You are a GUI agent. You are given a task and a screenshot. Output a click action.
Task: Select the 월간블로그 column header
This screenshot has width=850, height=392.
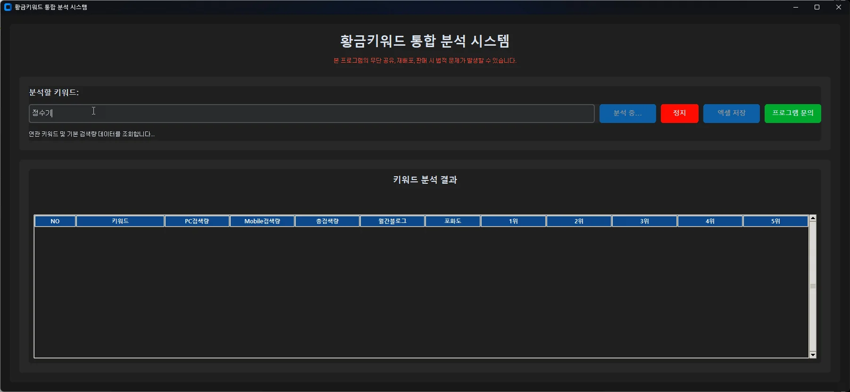pos(392,221)
